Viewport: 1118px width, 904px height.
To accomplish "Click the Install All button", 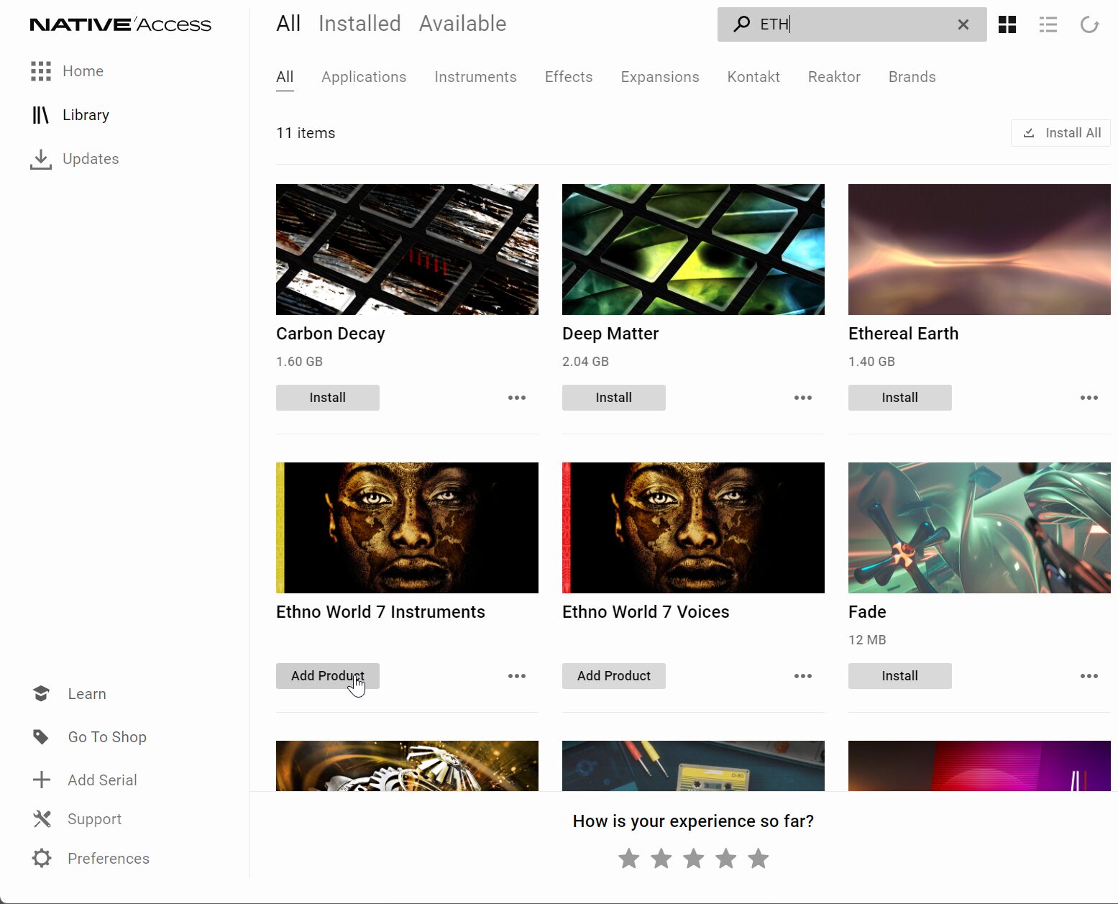I will [1060, 133].
